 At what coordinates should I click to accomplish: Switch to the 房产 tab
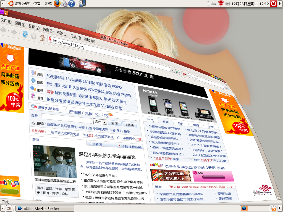click(x=180, y=123)
